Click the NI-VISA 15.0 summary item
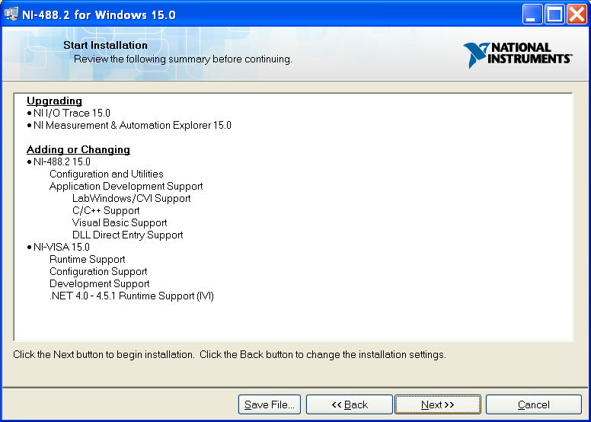Screen dimensions: 591x422 coord(61,247)
